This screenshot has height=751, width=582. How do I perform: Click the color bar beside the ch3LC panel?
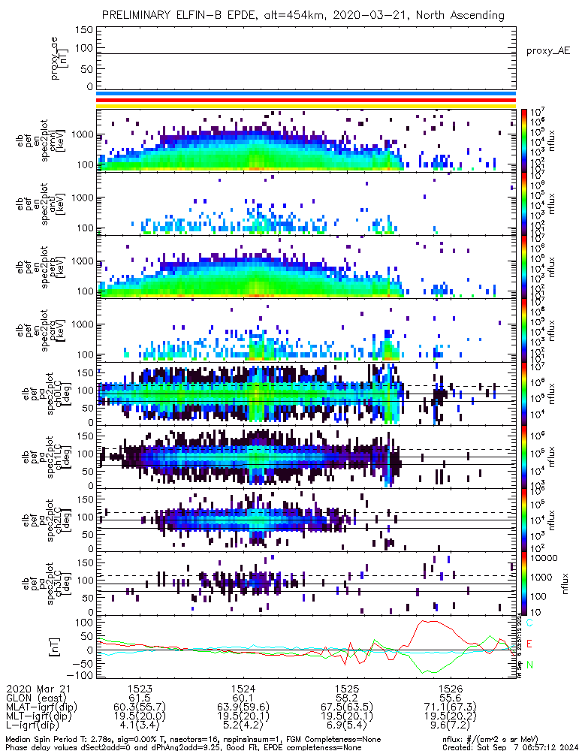pos(524,584)
